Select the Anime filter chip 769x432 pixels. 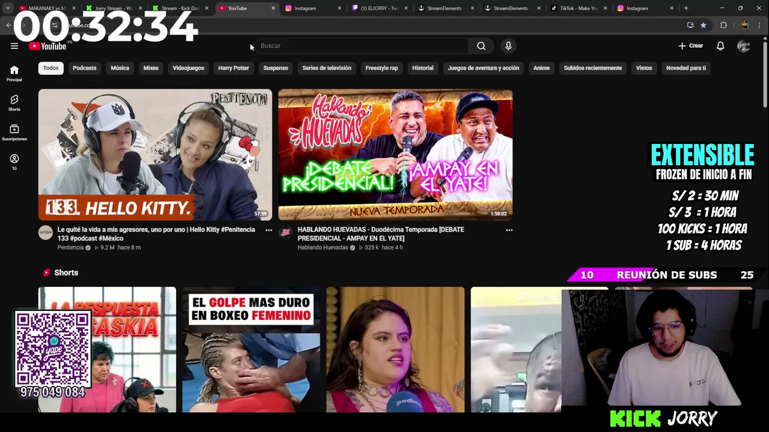click(541, 68)
